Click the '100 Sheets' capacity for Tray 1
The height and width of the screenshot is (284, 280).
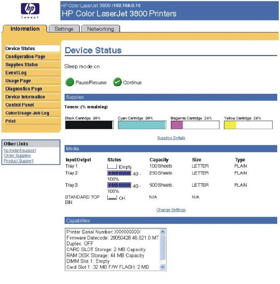pos(161,166)
